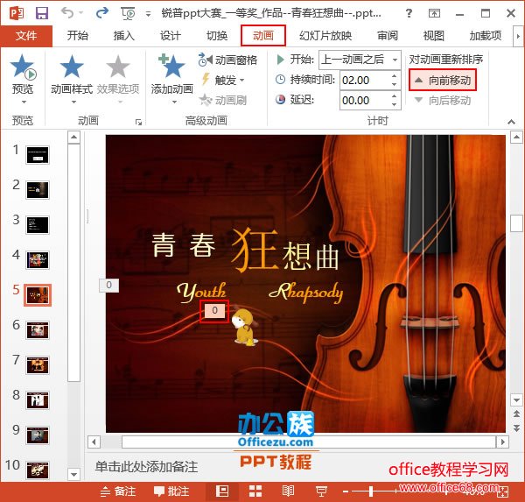The image size is (525, 502).
Task: Open PowerPoint help with the question mark
Action: click(x=409, y=13)
